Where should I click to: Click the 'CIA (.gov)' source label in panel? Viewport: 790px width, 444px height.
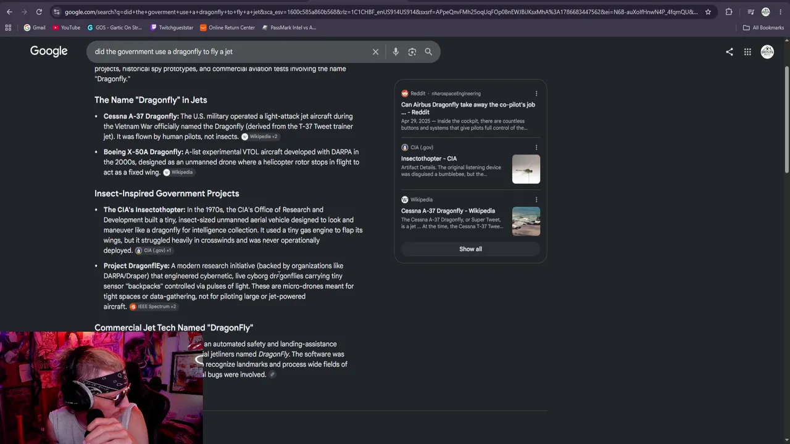pos(422,147)
